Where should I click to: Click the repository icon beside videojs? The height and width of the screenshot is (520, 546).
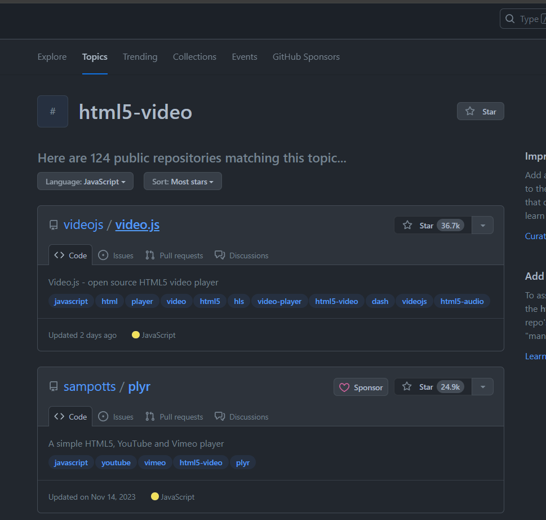pyautogui.click(x=54, y=225)
